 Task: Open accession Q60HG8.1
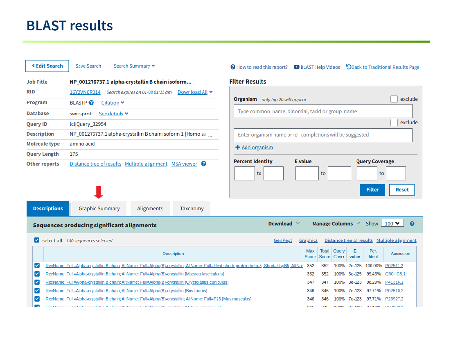pos(395,274)
